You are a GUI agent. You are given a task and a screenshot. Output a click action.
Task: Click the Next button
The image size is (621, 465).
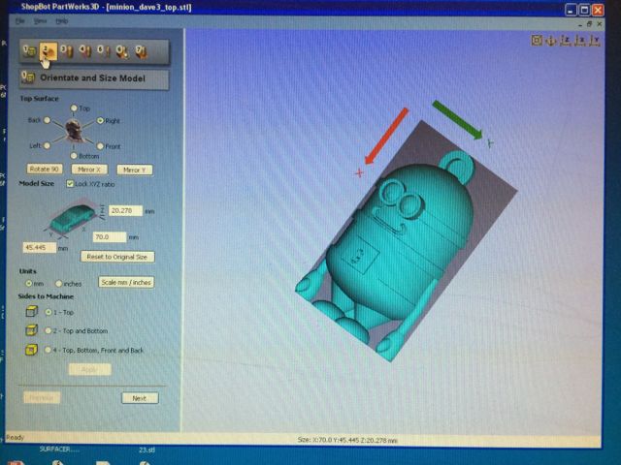tap(140, 398)
